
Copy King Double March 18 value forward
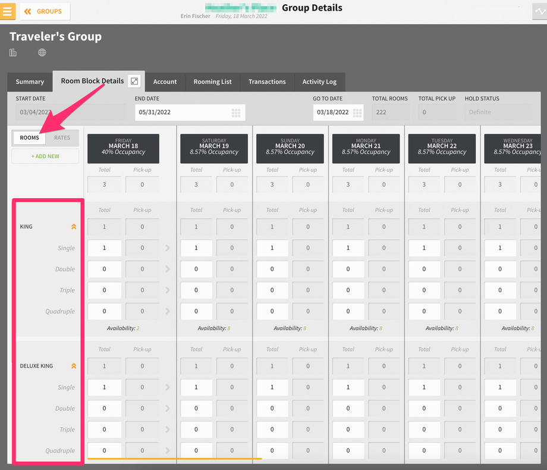coord(168,270)
